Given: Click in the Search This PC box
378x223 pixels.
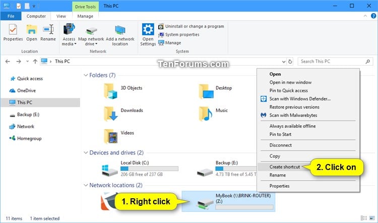Looking at the screenshot, I should click(x=333, y=62).
